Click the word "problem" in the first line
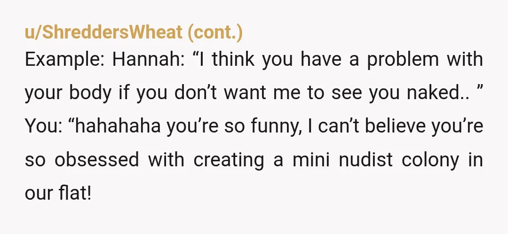 (x=403, y=60)
